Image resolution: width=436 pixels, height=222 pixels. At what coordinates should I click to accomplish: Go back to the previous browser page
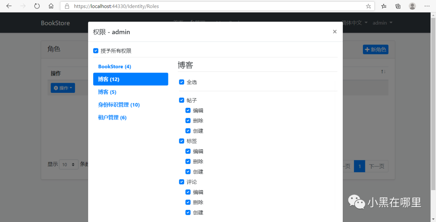click(9, 6)
